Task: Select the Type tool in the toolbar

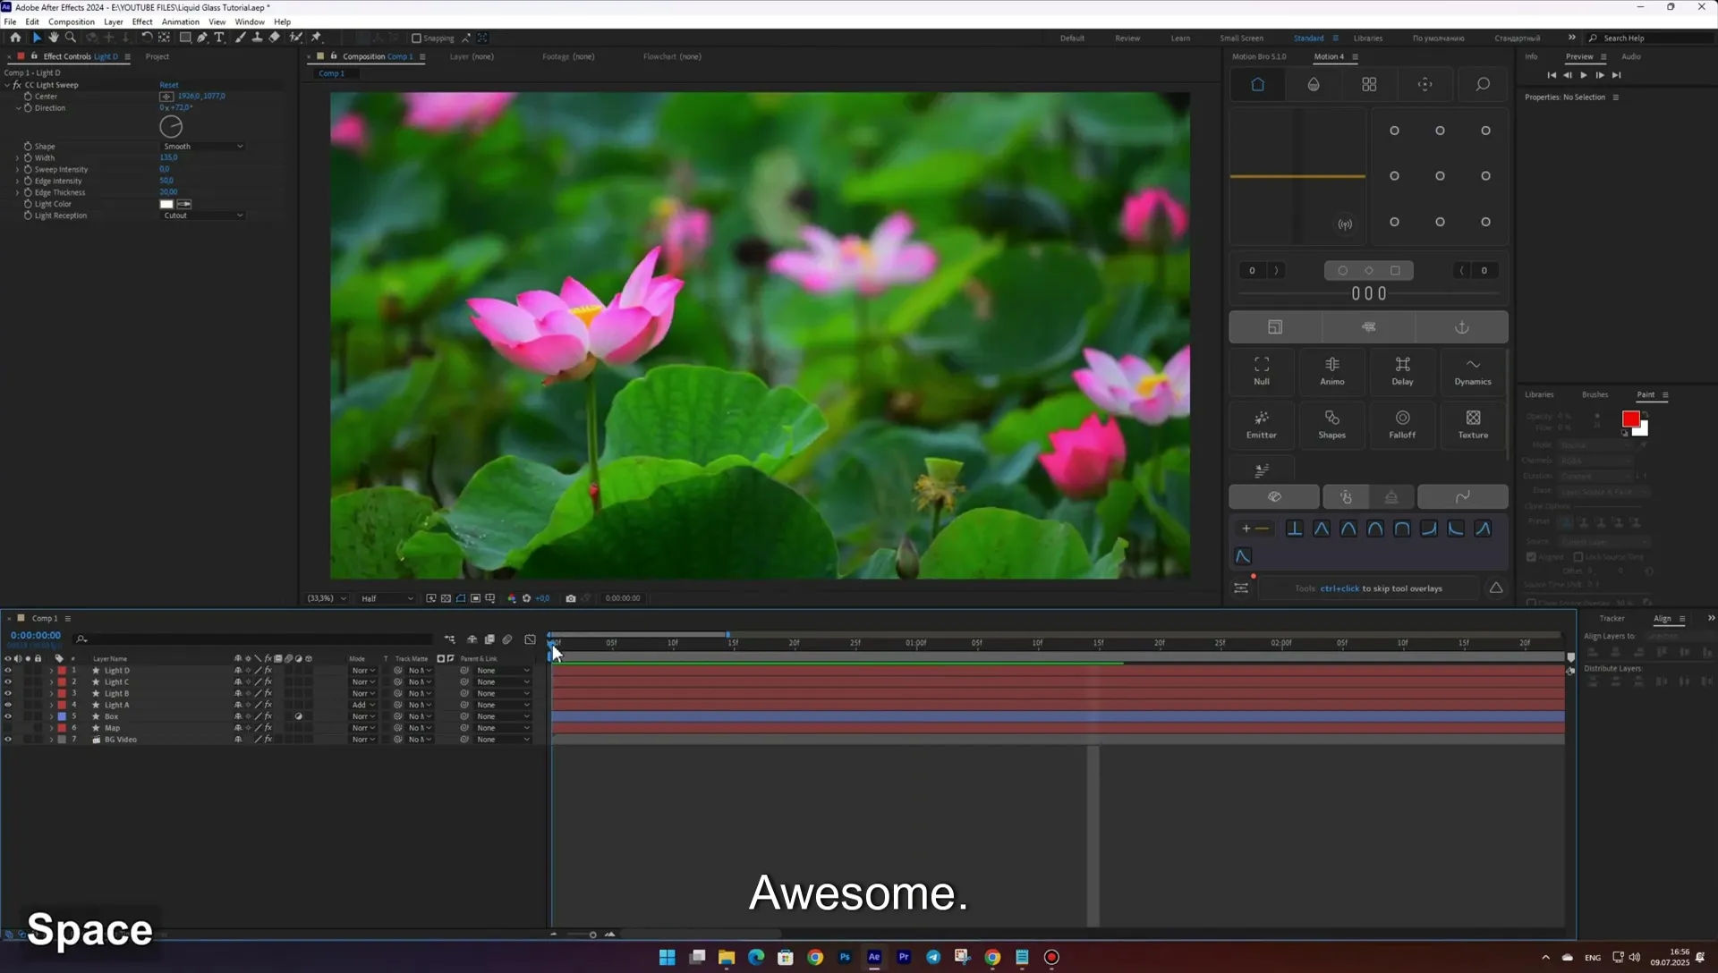Action: (x=219, y=38)
